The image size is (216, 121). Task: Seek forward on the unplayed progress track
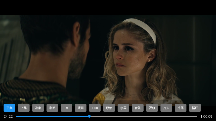(x=144, y=116)
